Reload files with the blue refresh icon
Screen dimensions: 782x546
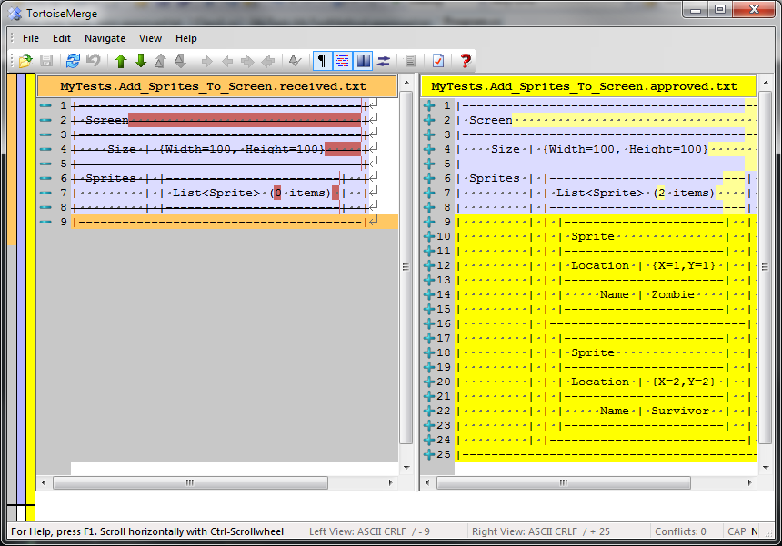click(73, 61)
